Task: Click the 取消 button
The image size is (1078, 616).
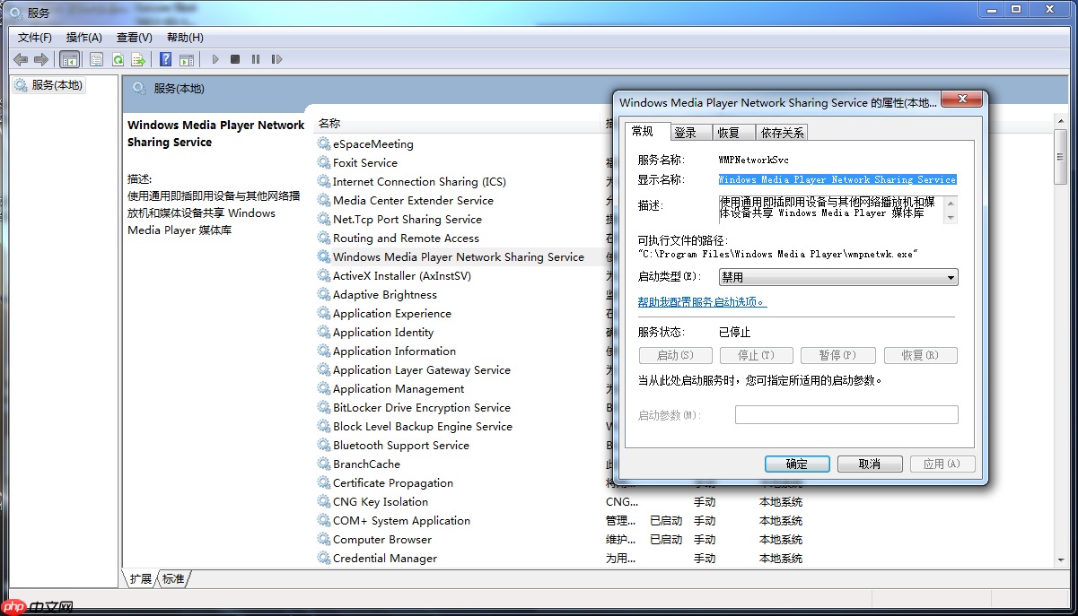Action: point(870,464)
